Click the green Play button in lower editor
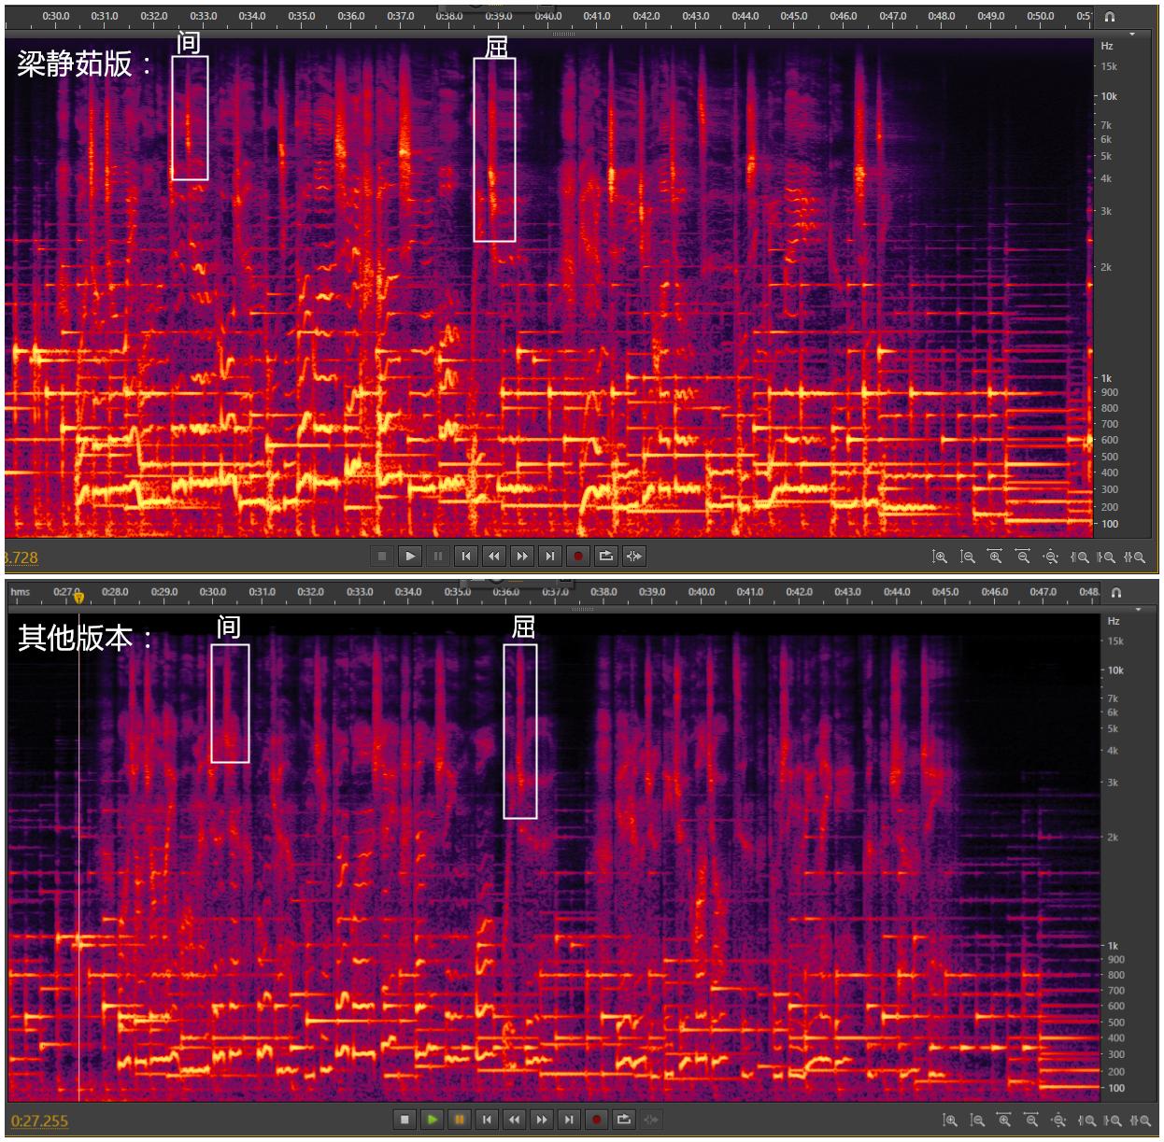Viewport: 1164px width, 1142px height. point(432,1119)
